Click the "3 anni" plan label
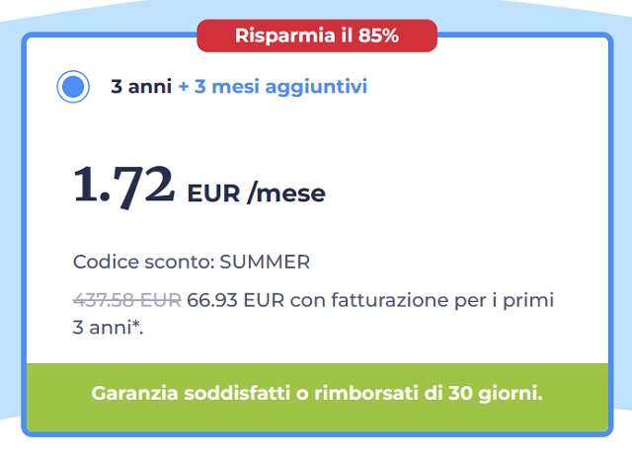Viewport: 632px width, 459px height. 142,87
